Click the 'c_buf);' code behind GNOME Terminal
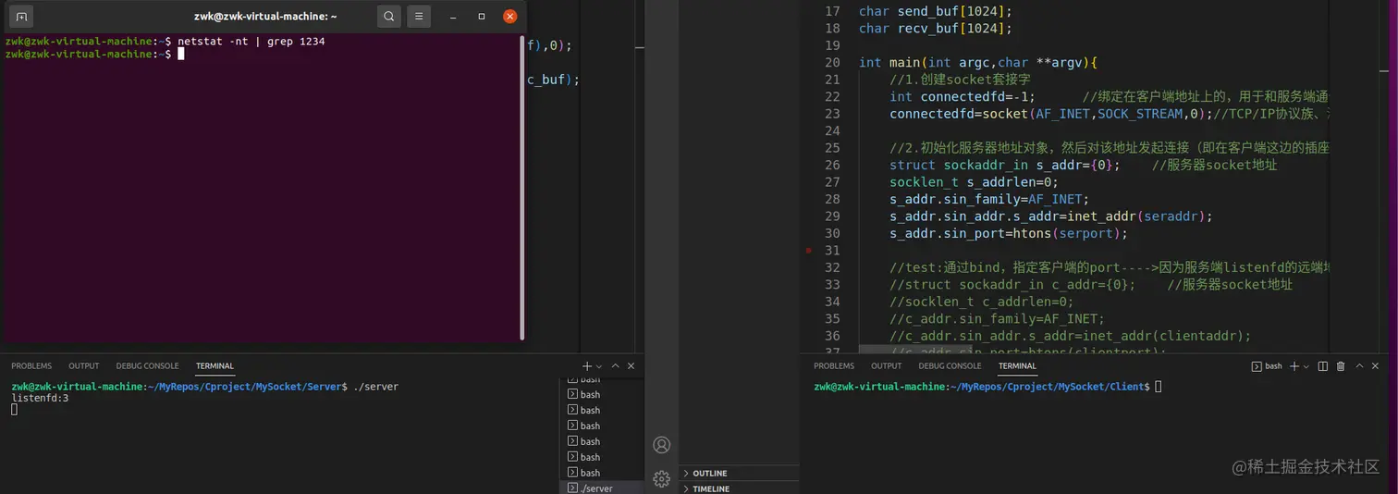Image resolution: width=1398 pixels, height=494 pixels. [x=553, y=80]
